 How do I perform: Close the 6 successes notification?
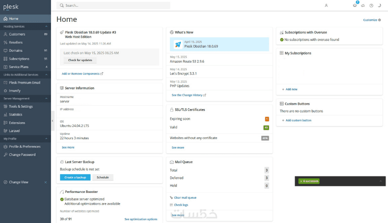coord(301,181)
